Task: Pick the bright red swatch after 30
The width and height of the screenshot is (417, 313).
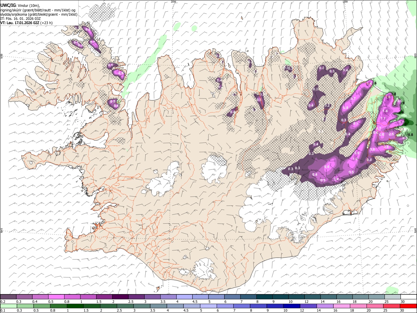Action: click(x=408, y=306)
